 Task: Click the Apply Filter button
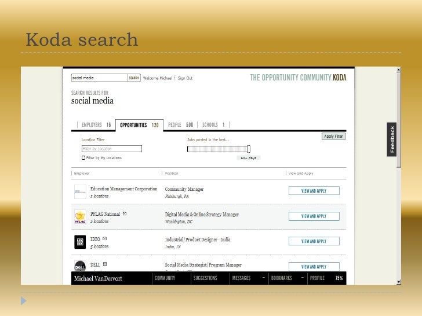(333, 136)
